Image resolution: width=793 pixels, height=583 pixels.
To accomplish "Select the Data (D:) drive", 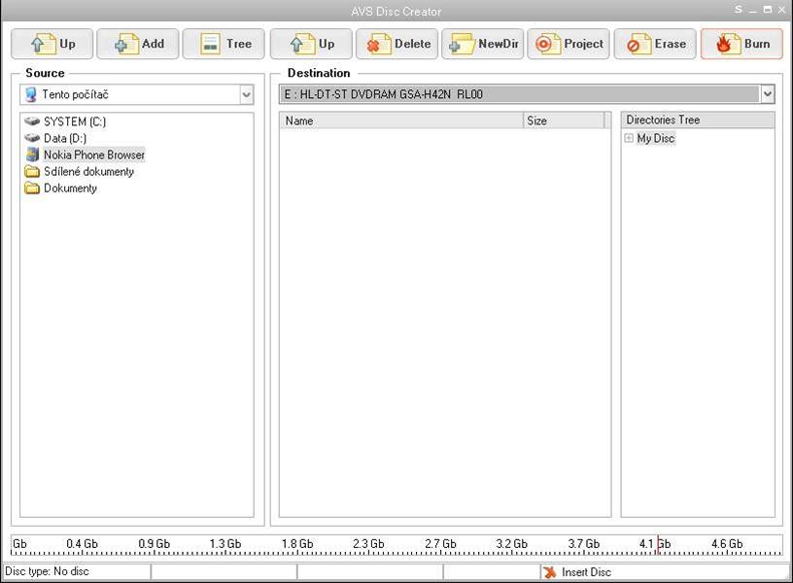I will click(x=65, y=139).
